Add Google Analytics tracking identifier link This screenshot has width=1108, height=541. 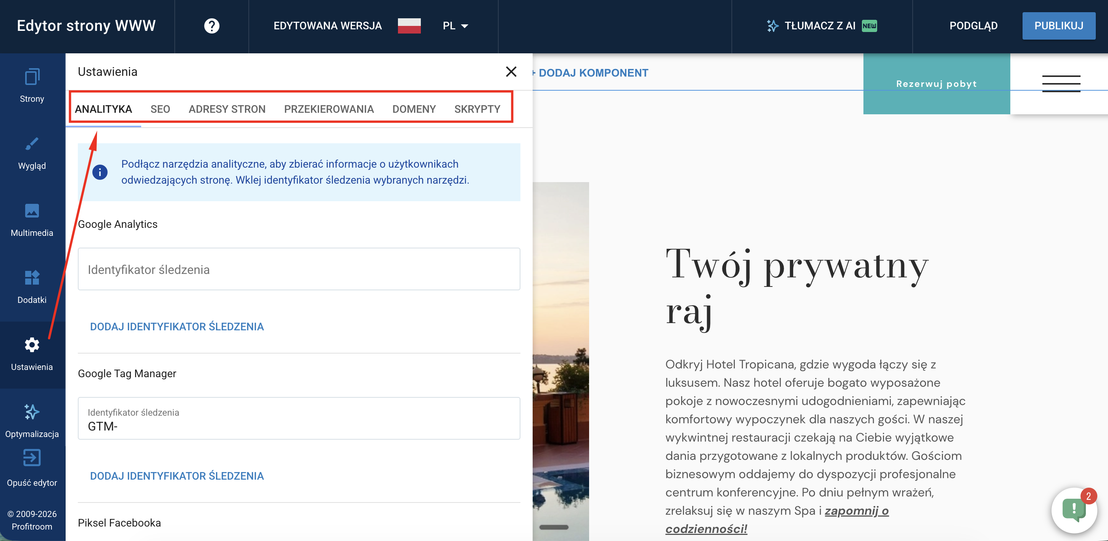click(176, 327)
